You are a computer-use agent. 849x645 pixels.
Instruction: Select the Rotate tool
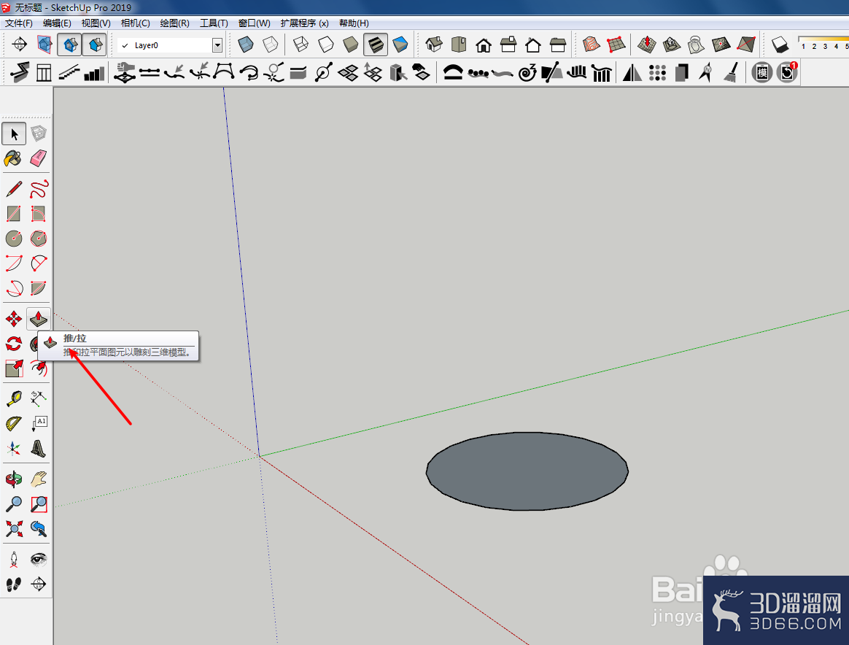(x=14, y=344)
